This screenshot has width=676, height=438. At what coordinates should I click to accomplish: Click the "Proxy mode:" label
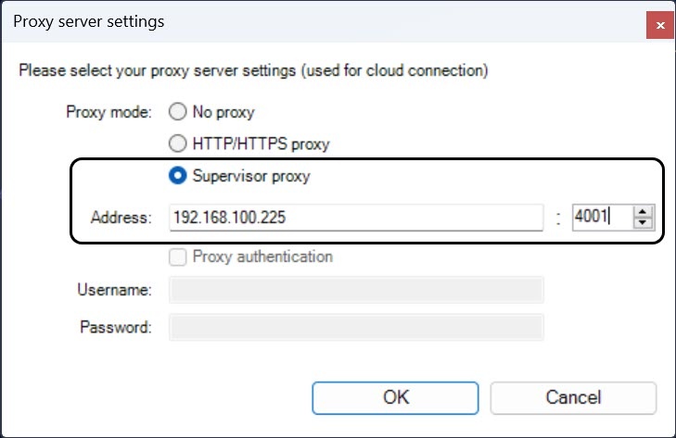point(111,113)
